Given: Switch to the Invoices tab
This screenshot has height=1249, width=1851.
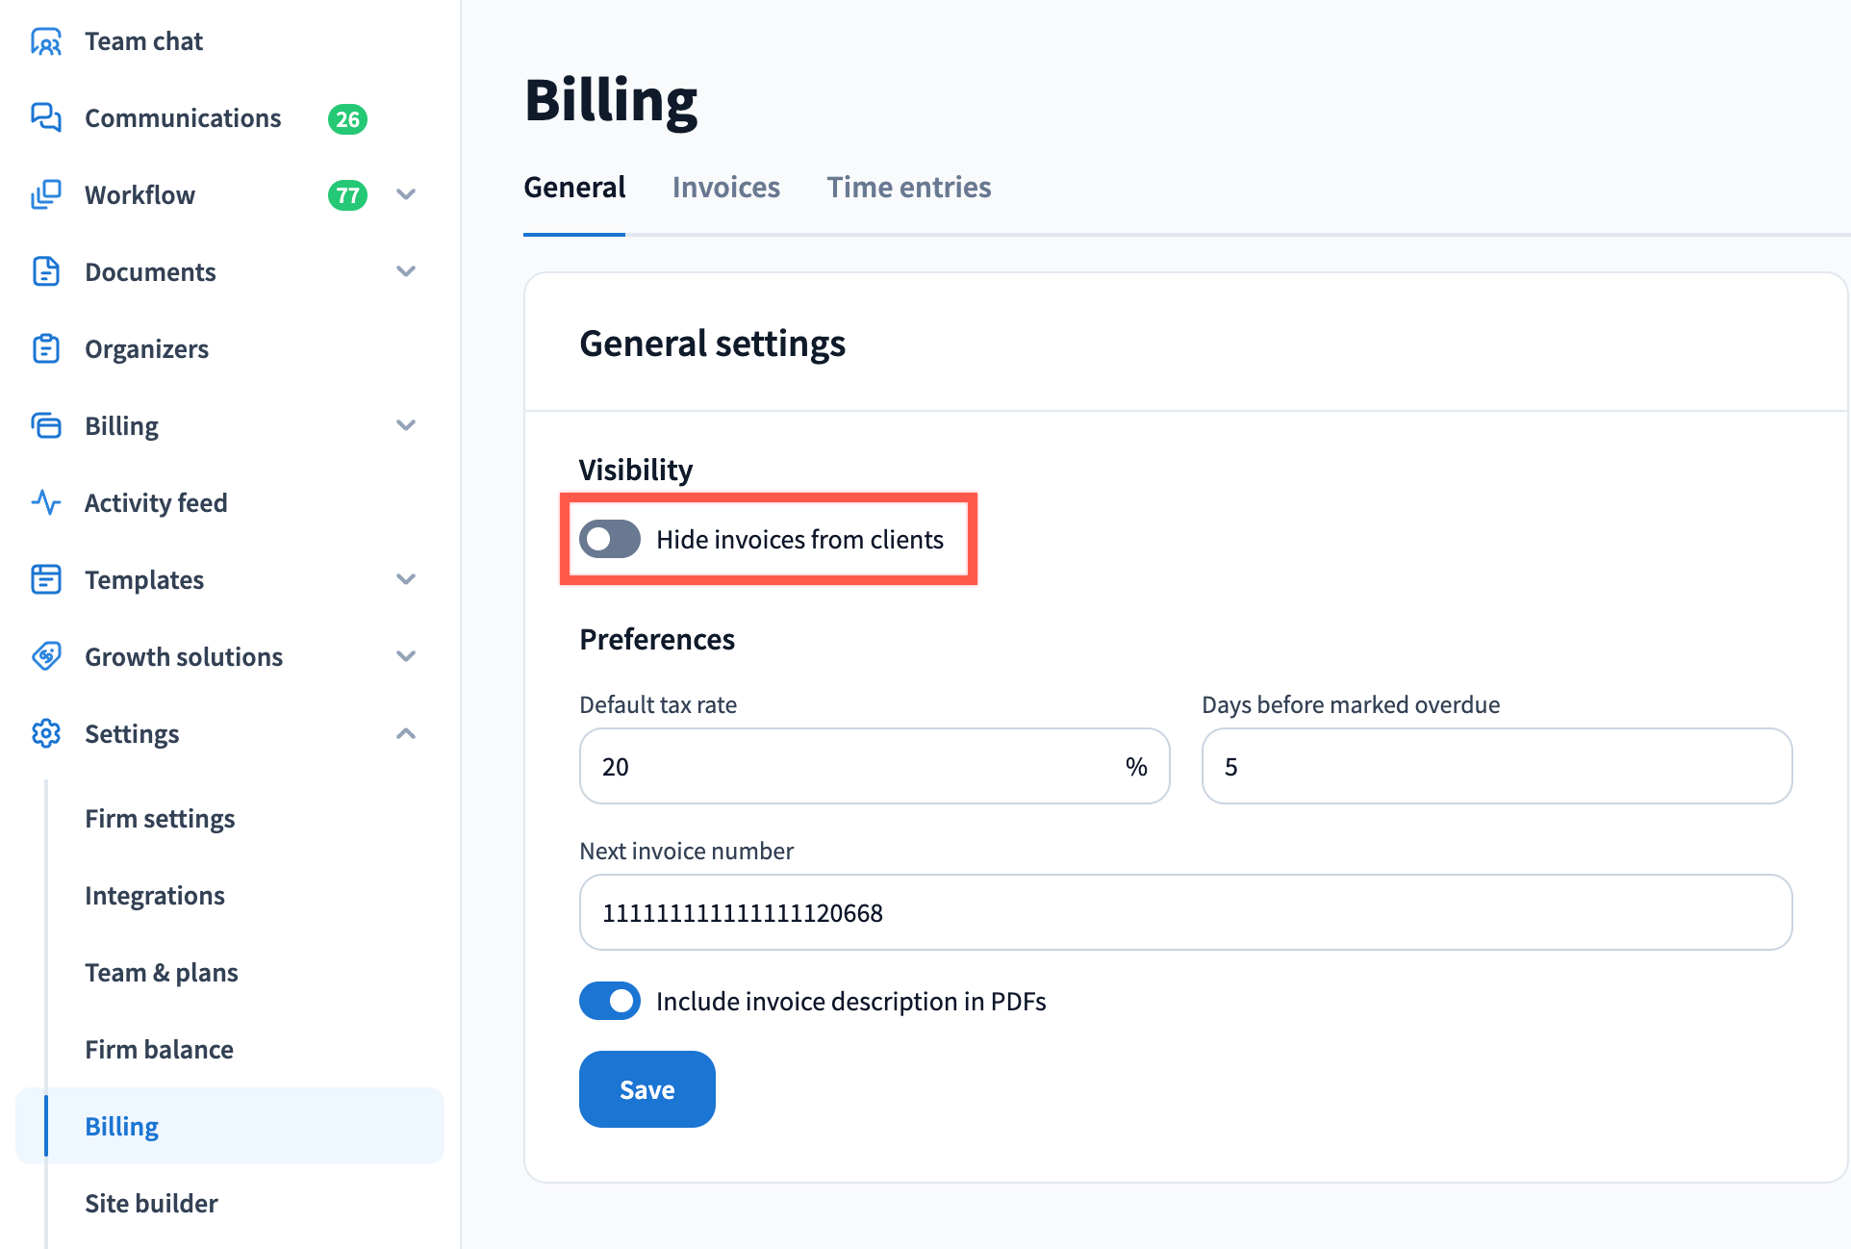Looking at the screenshot, I should [x=725, y=187].
